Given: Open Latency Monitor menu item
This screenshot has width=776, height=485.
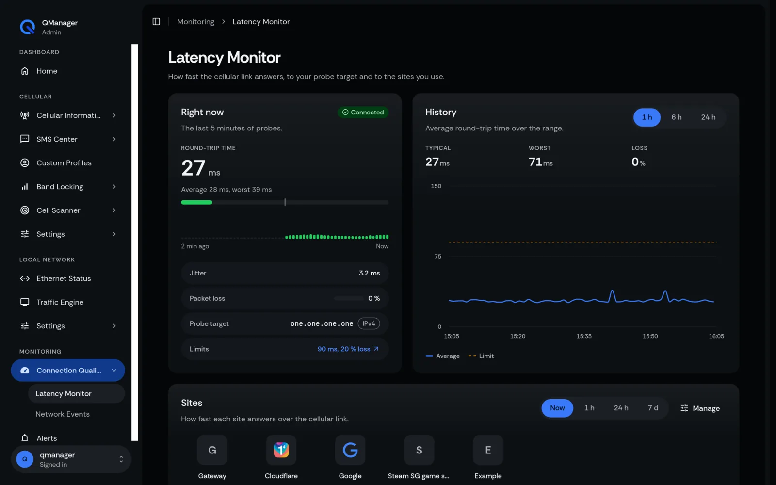Looking at the screenshot, I should click(x=77, y=394).
